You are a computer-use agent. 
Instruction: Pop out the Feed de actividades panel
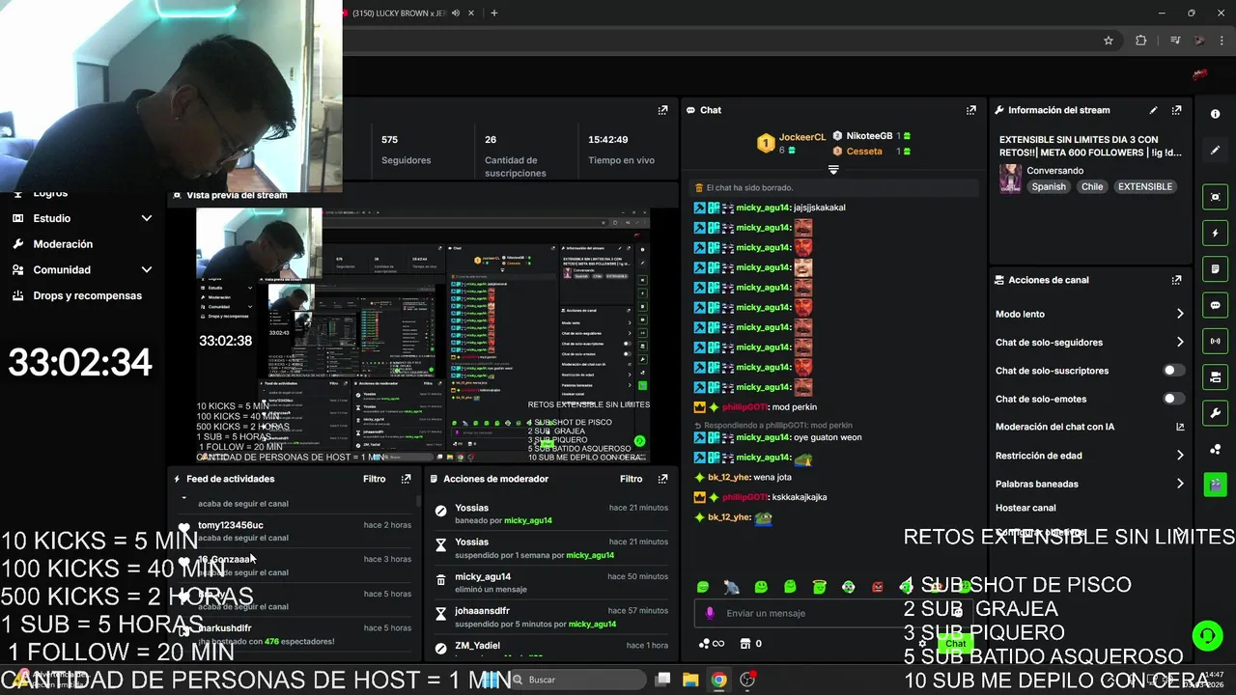point(406,479)
